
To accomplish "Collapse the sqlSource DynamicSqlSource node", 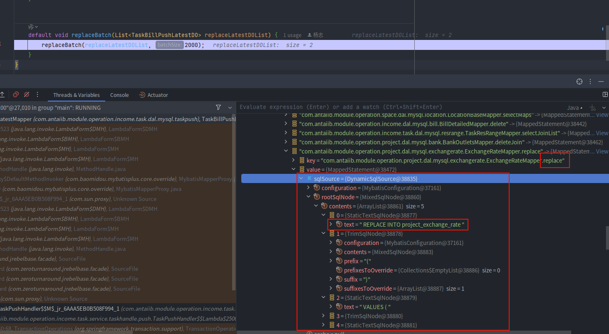I will 301,179.
